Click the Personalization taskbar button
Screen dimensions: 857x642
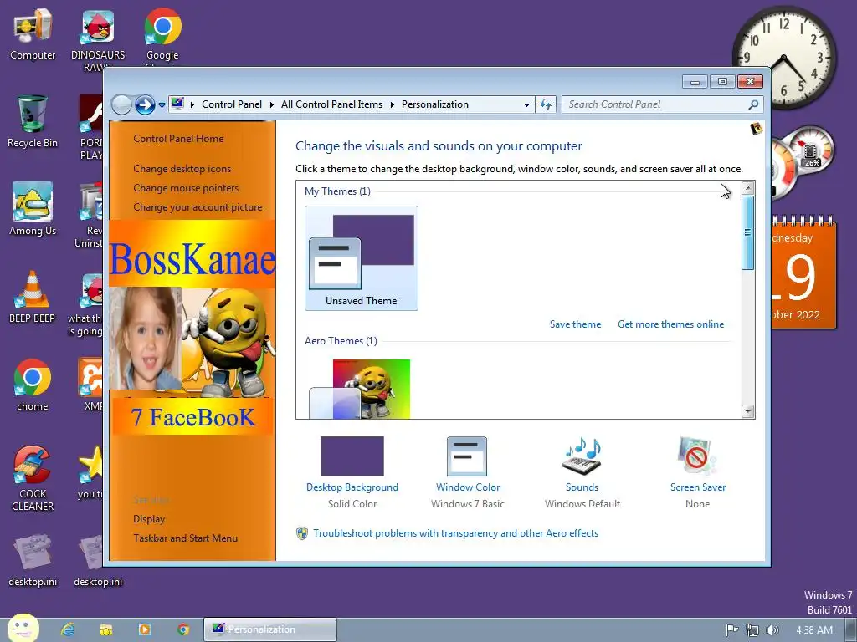(270, 629)
